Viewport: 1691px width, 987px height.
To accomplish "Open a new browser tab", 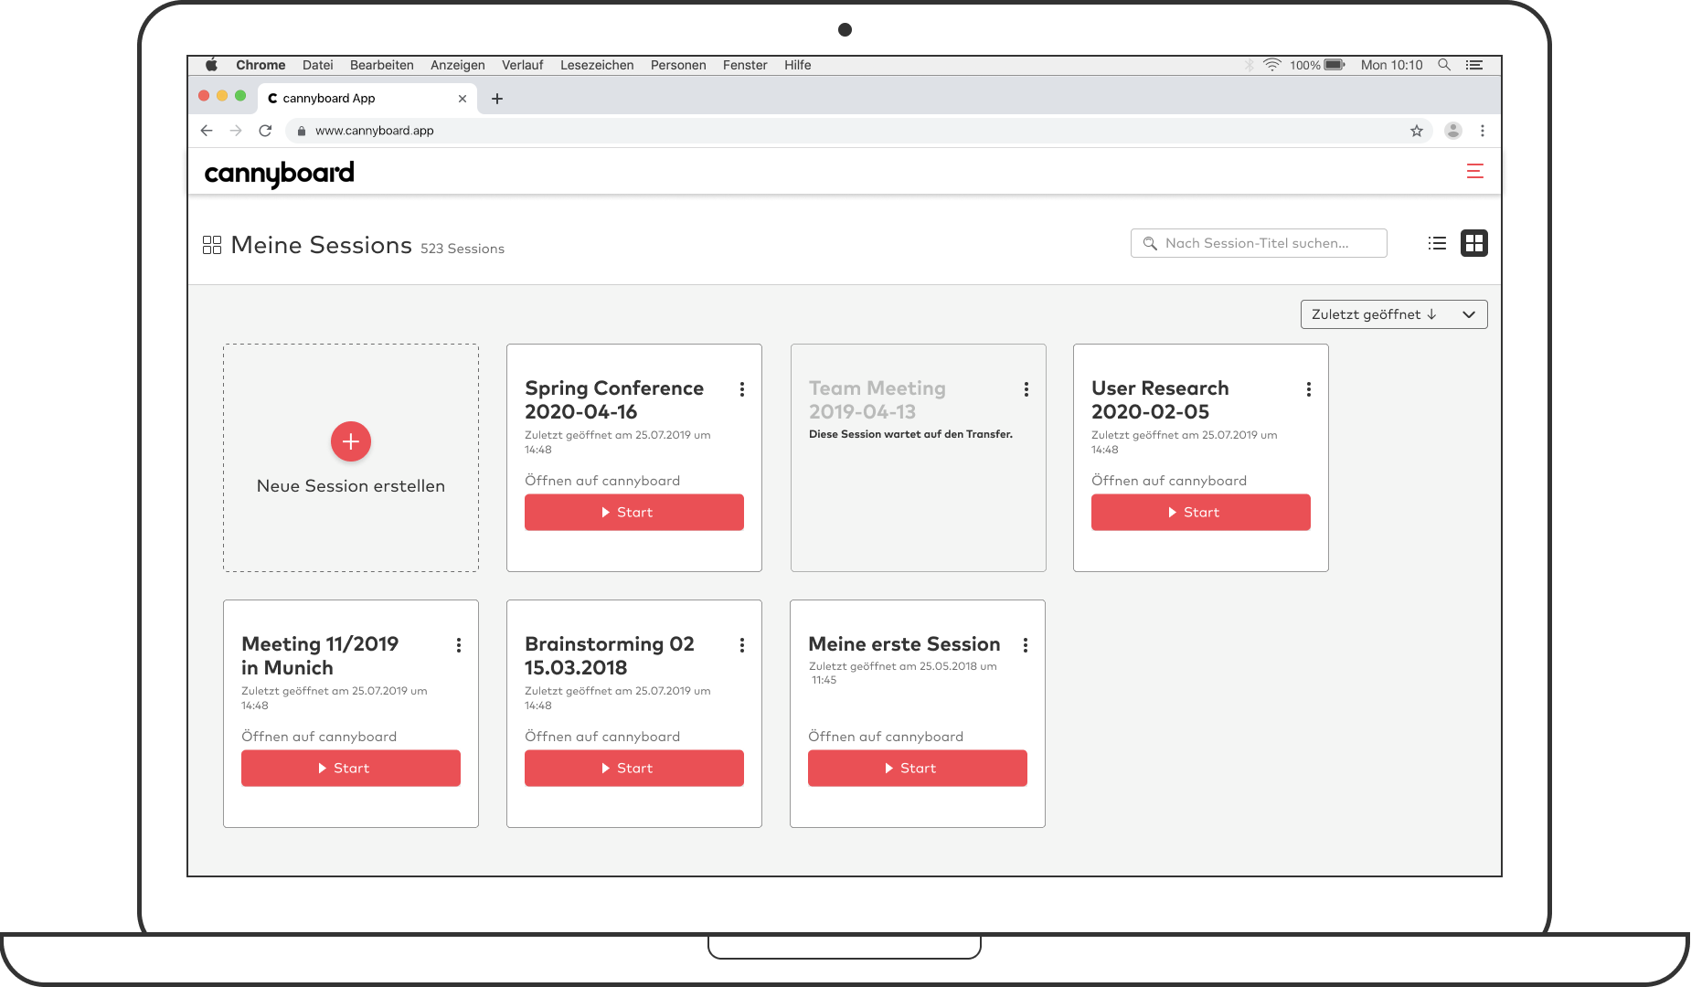I will [497, 99].
